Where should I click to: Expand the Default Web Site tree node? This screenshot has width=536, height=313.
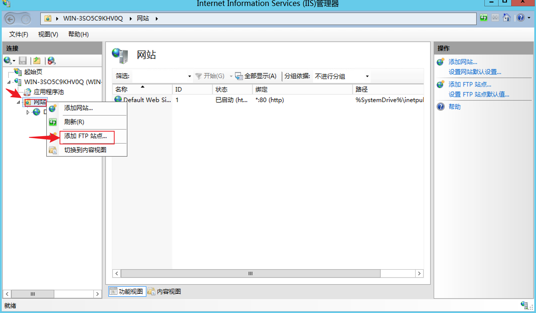point(28,112)
